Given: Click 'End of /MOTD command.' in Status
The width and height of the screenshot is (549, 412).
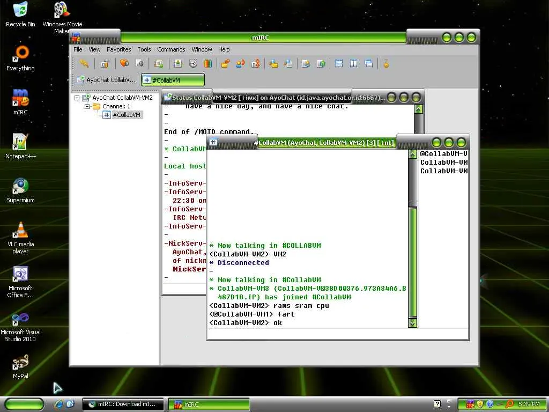Looking at the screenshot, I should click(x=209, y=132).
